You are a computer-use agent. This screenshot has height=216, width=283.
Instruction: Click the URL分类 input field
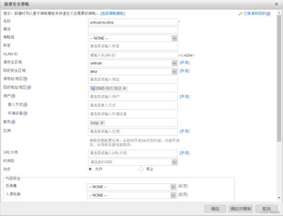pos(133,153)
